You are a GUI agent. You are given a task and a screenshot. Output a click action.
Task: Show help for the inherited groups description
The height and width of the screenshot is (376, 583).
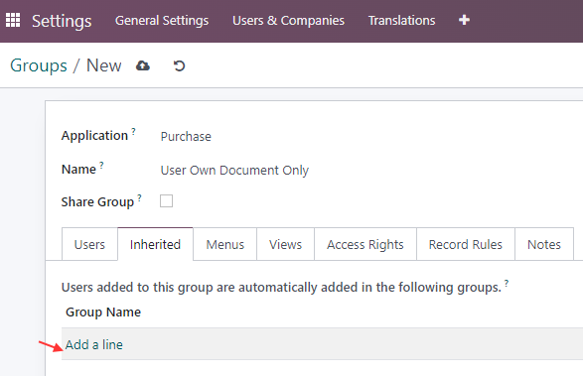tap(507, 283)
